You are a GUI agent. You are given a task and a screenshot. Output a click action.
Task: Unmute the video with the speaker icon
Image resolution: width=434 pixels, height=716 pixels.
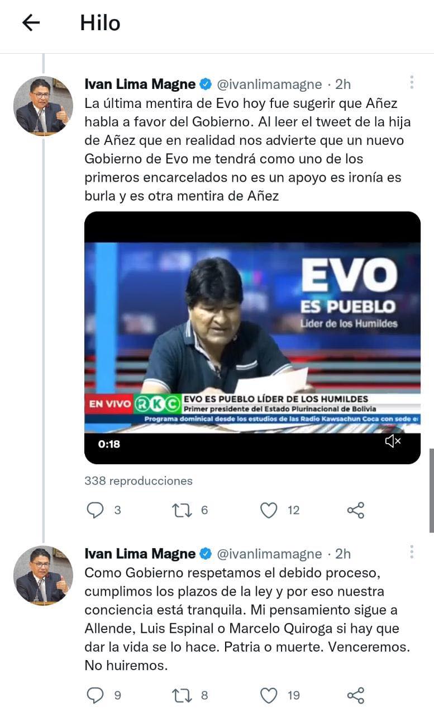393,442
